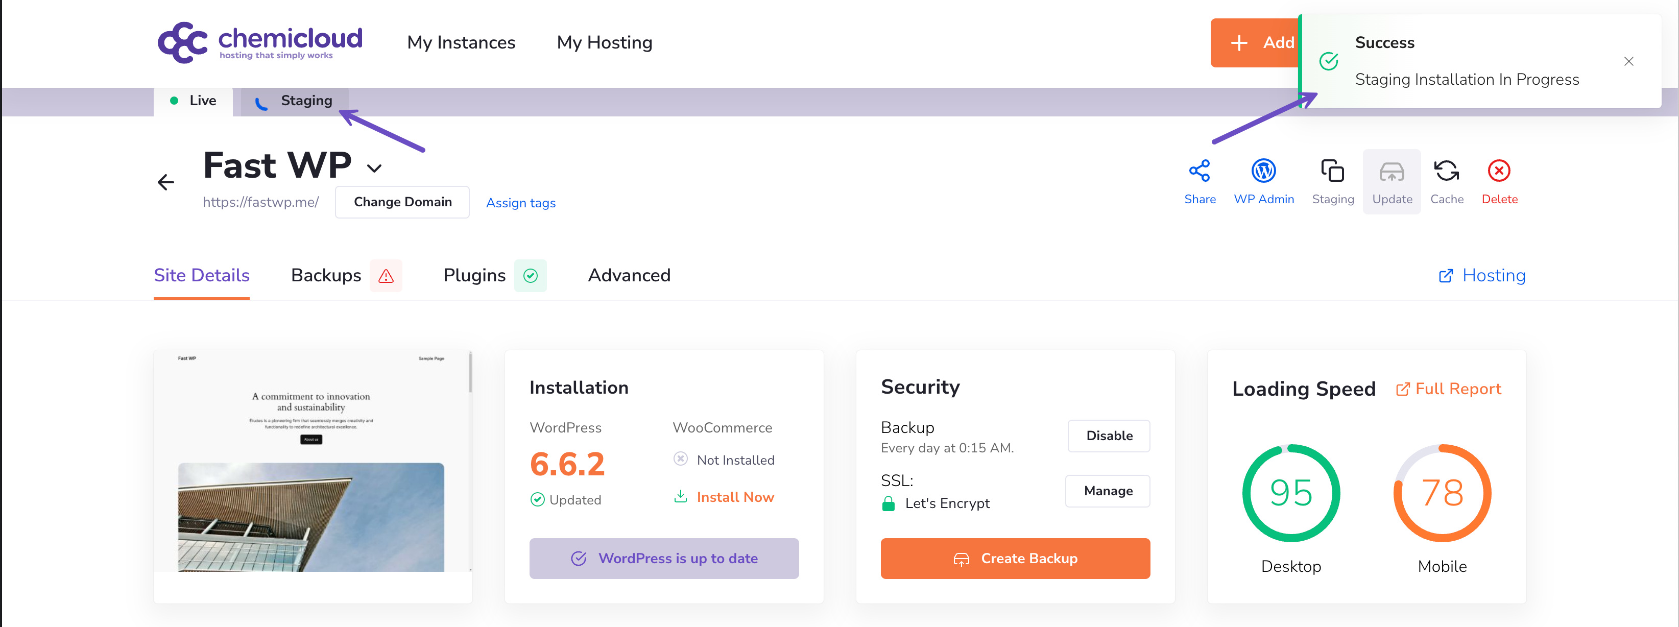This screenshot has width=1679, height=627.
Task: Open the Plugins tab
Action: pyautogui.click(x=474, y=276)
